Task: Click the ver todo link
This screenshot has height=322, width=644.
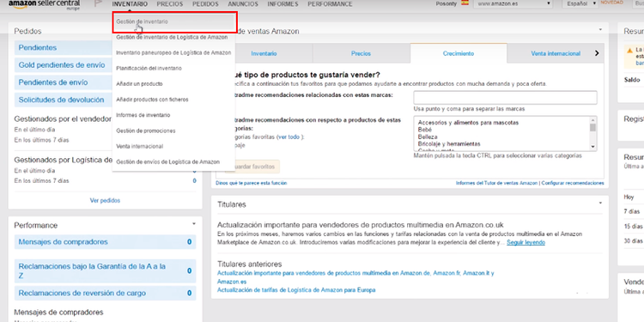Action: tap(289, 137)
